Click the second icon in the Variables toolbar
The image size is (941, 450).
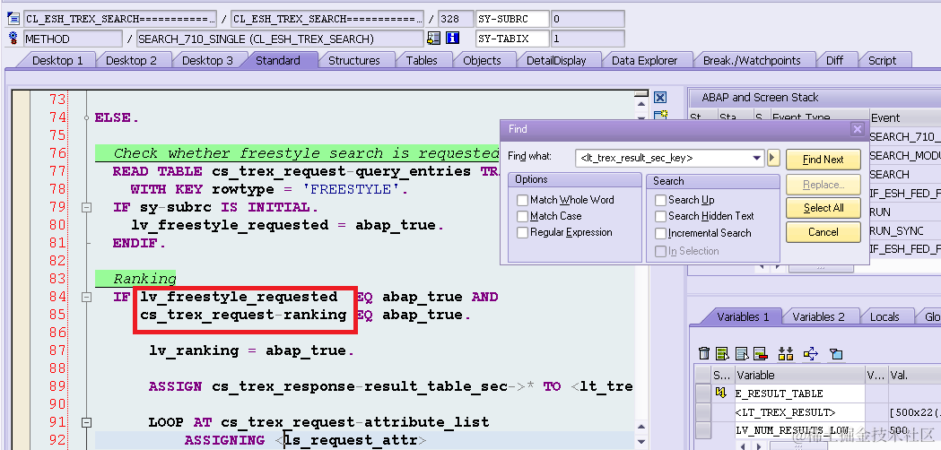pos(722,353)
